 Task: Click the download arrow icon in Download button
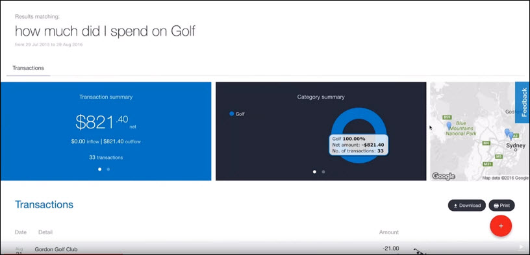(455, 205)
